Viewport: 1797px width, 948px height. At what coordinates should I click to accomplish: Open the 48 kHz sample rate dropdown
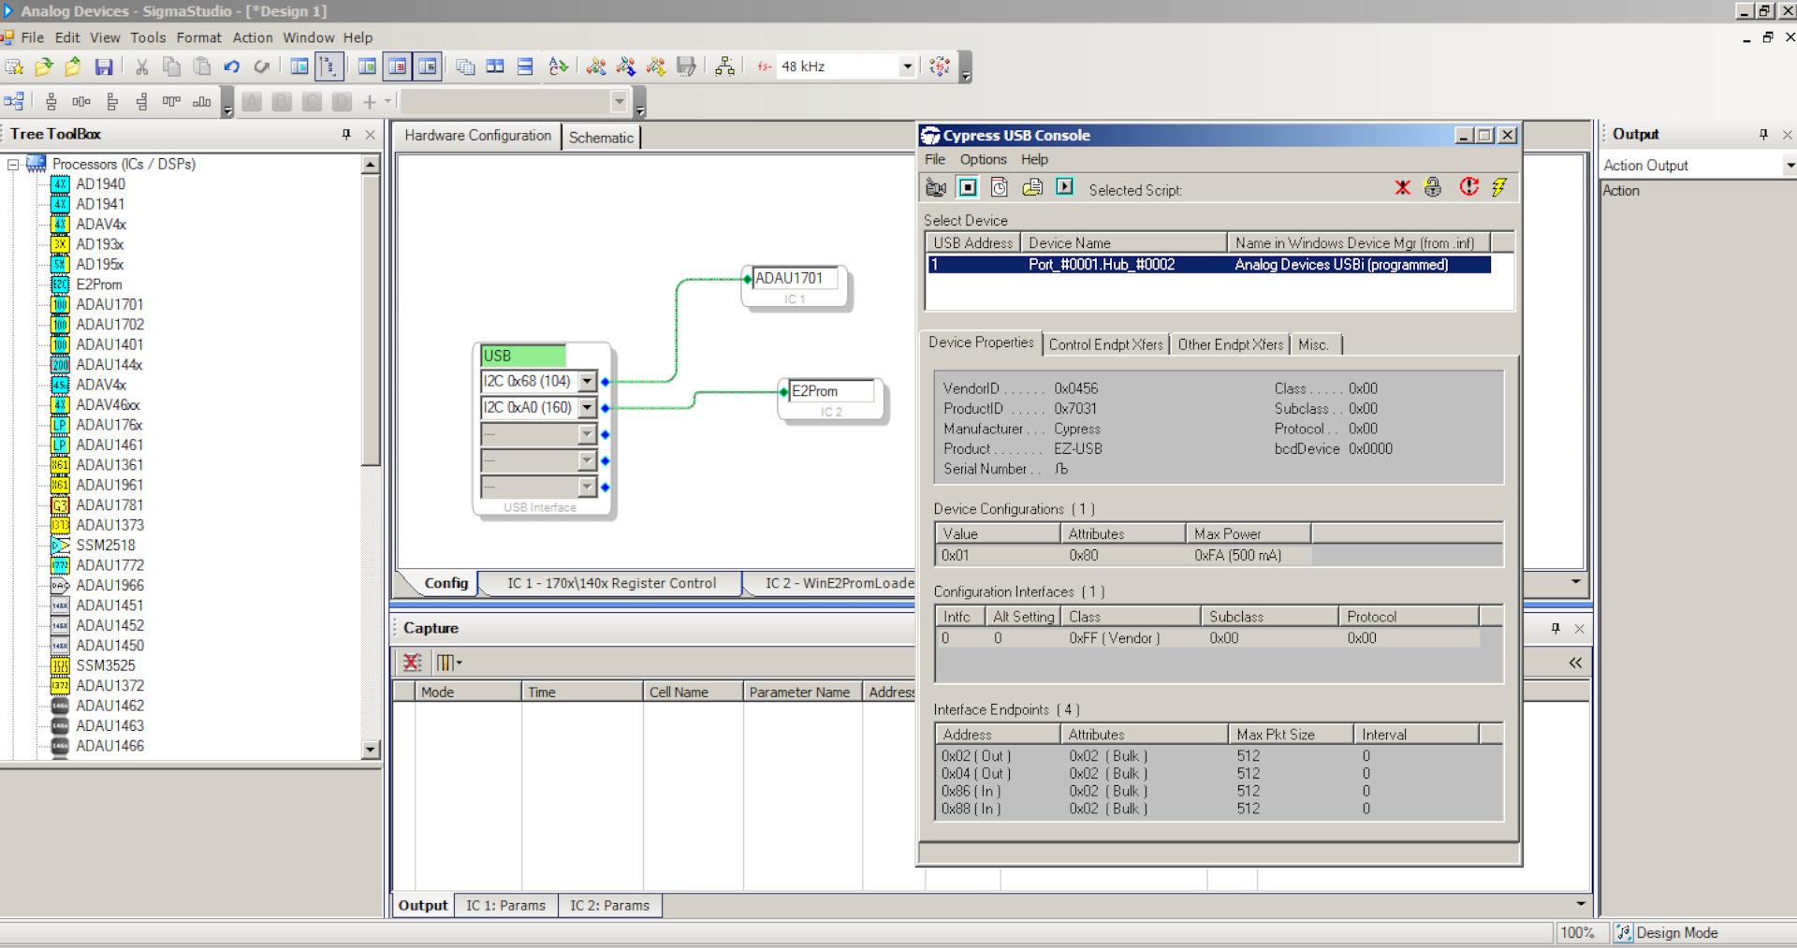tap(906, 66)
